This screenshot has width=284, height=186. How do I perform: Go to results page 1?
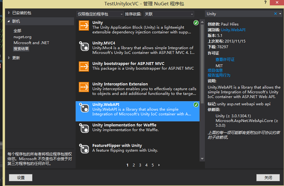click(128, 165)
